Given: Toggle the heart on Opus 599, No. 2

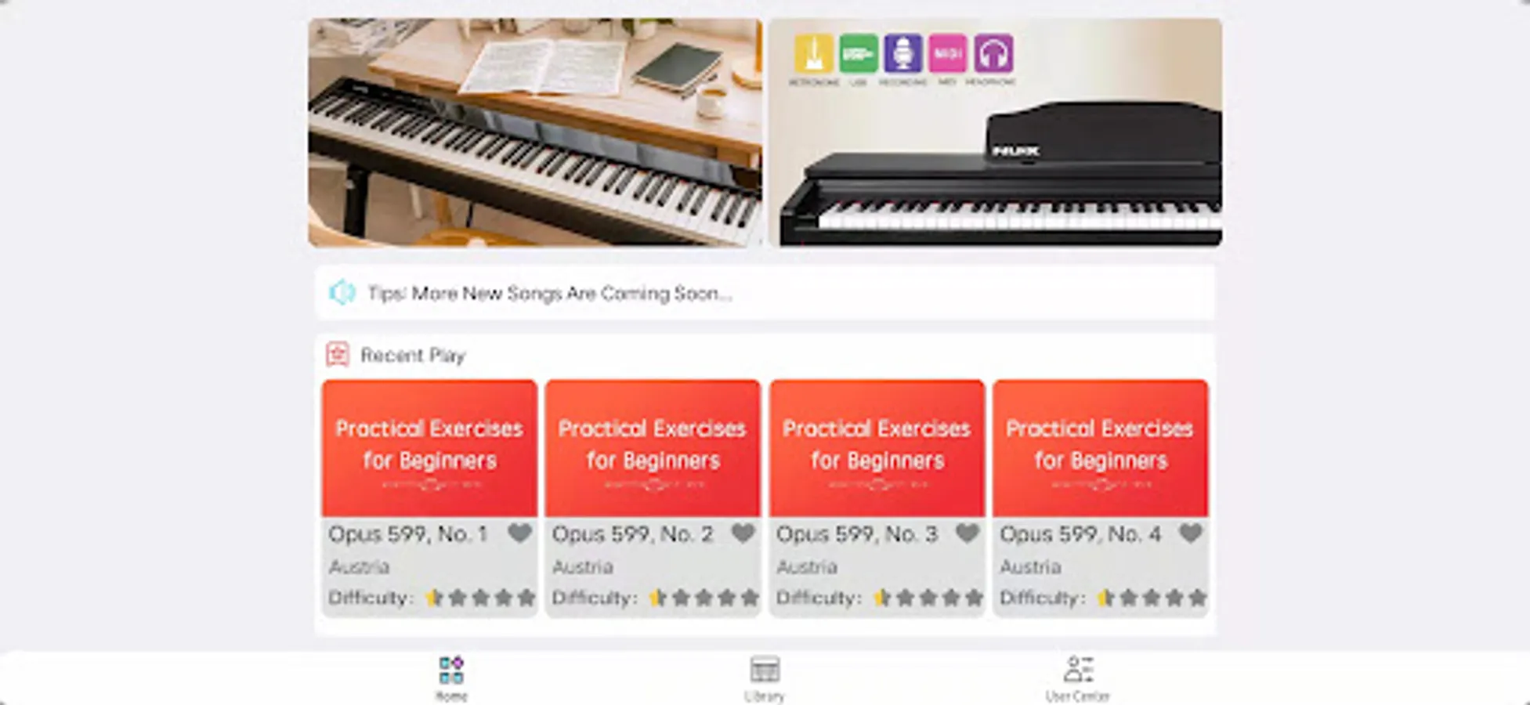Looking at the screenshot, I should 743,533.
